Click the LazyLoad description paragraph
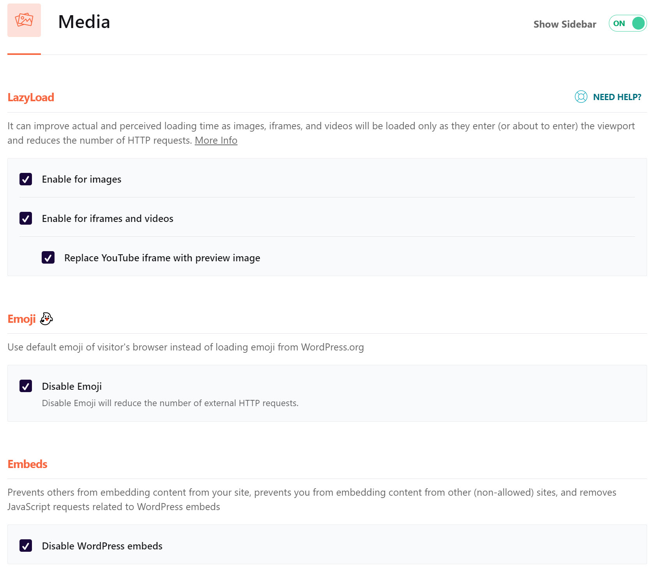Viewport: 656px width, 572px height. (x=321, y=133)
